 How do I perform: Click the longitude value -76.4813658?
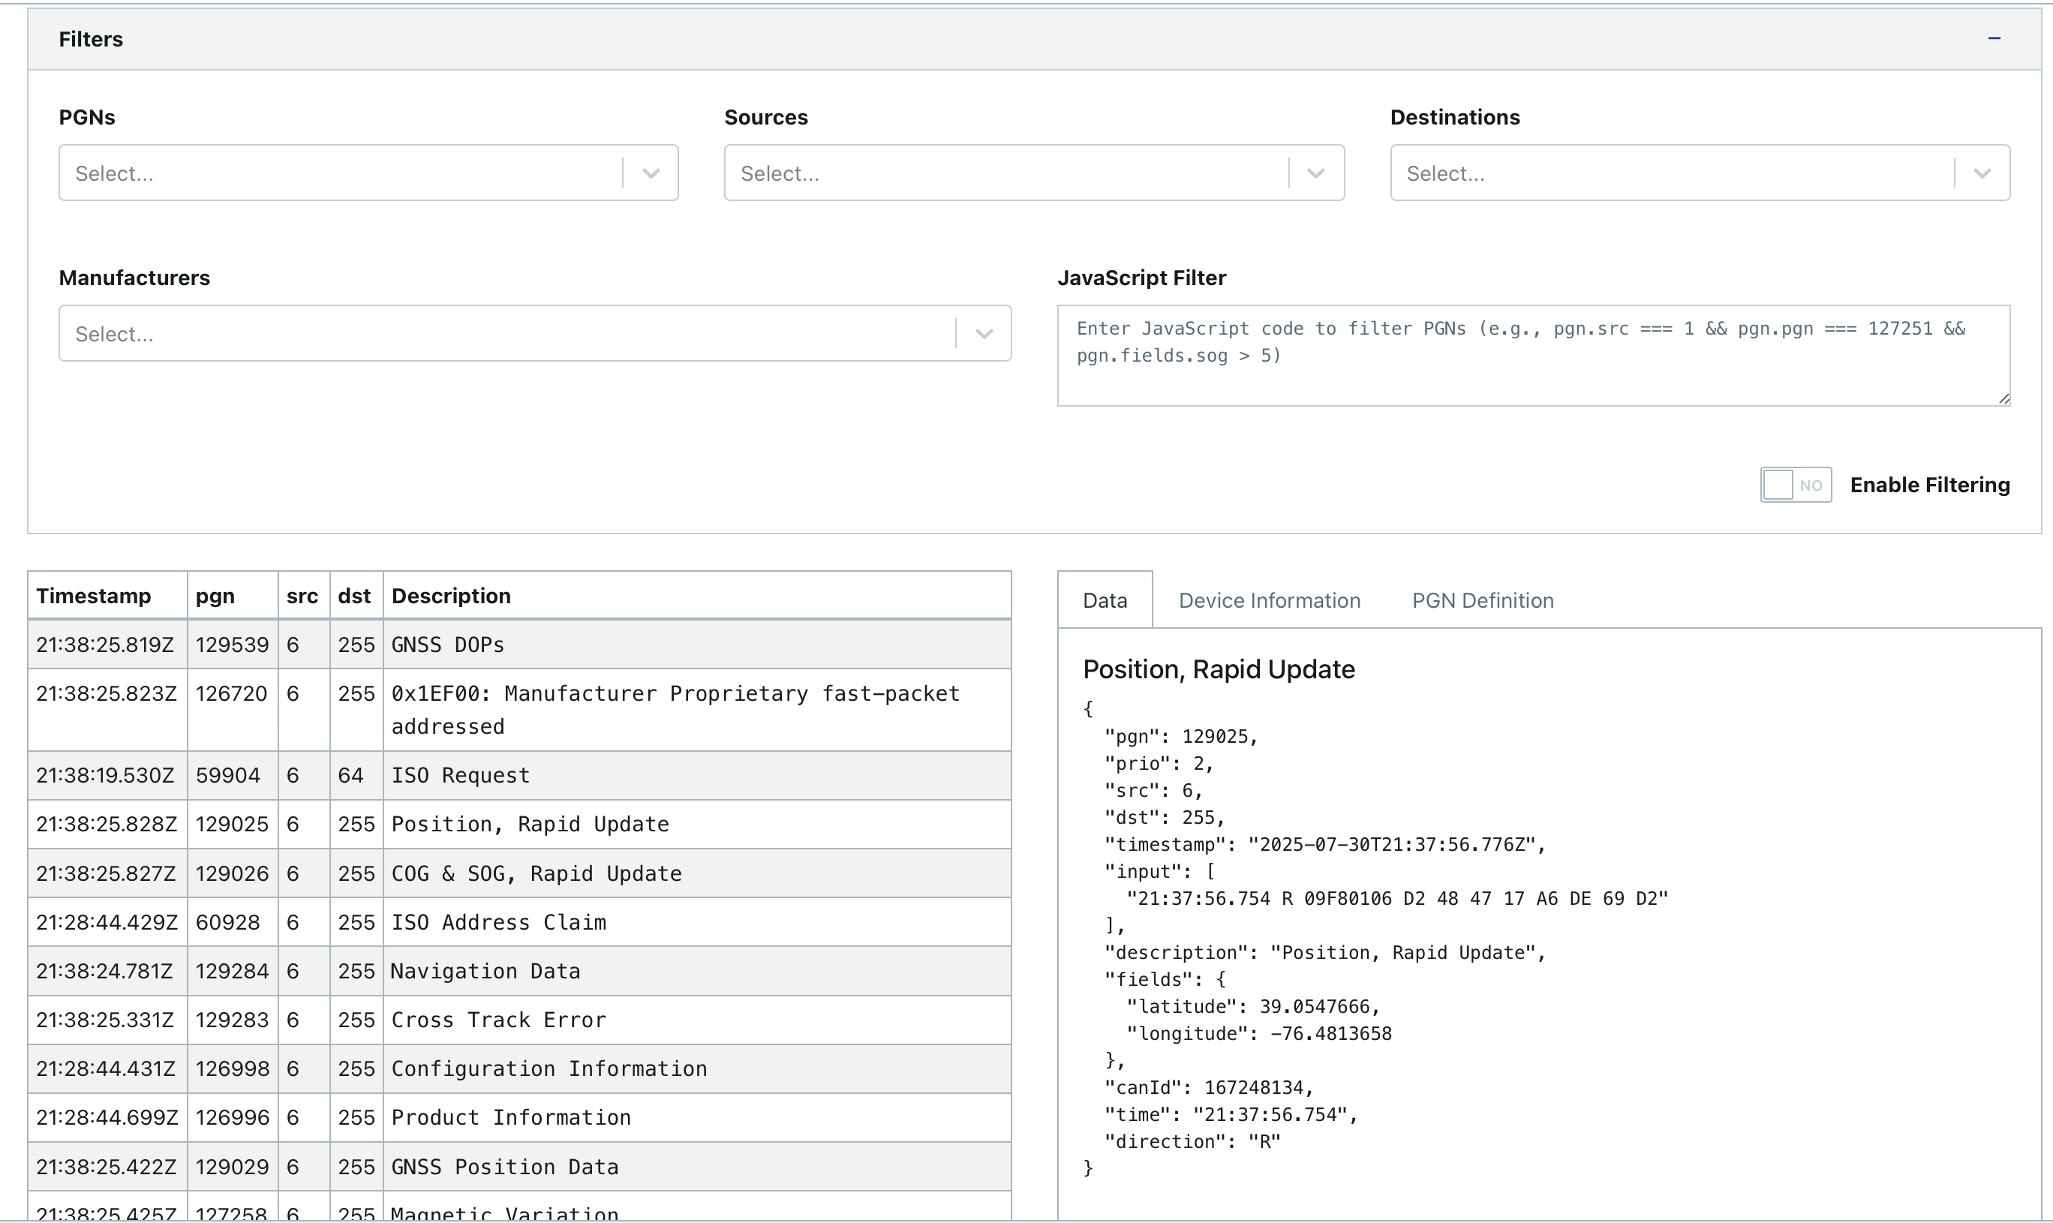[x=1331, y=1033]
